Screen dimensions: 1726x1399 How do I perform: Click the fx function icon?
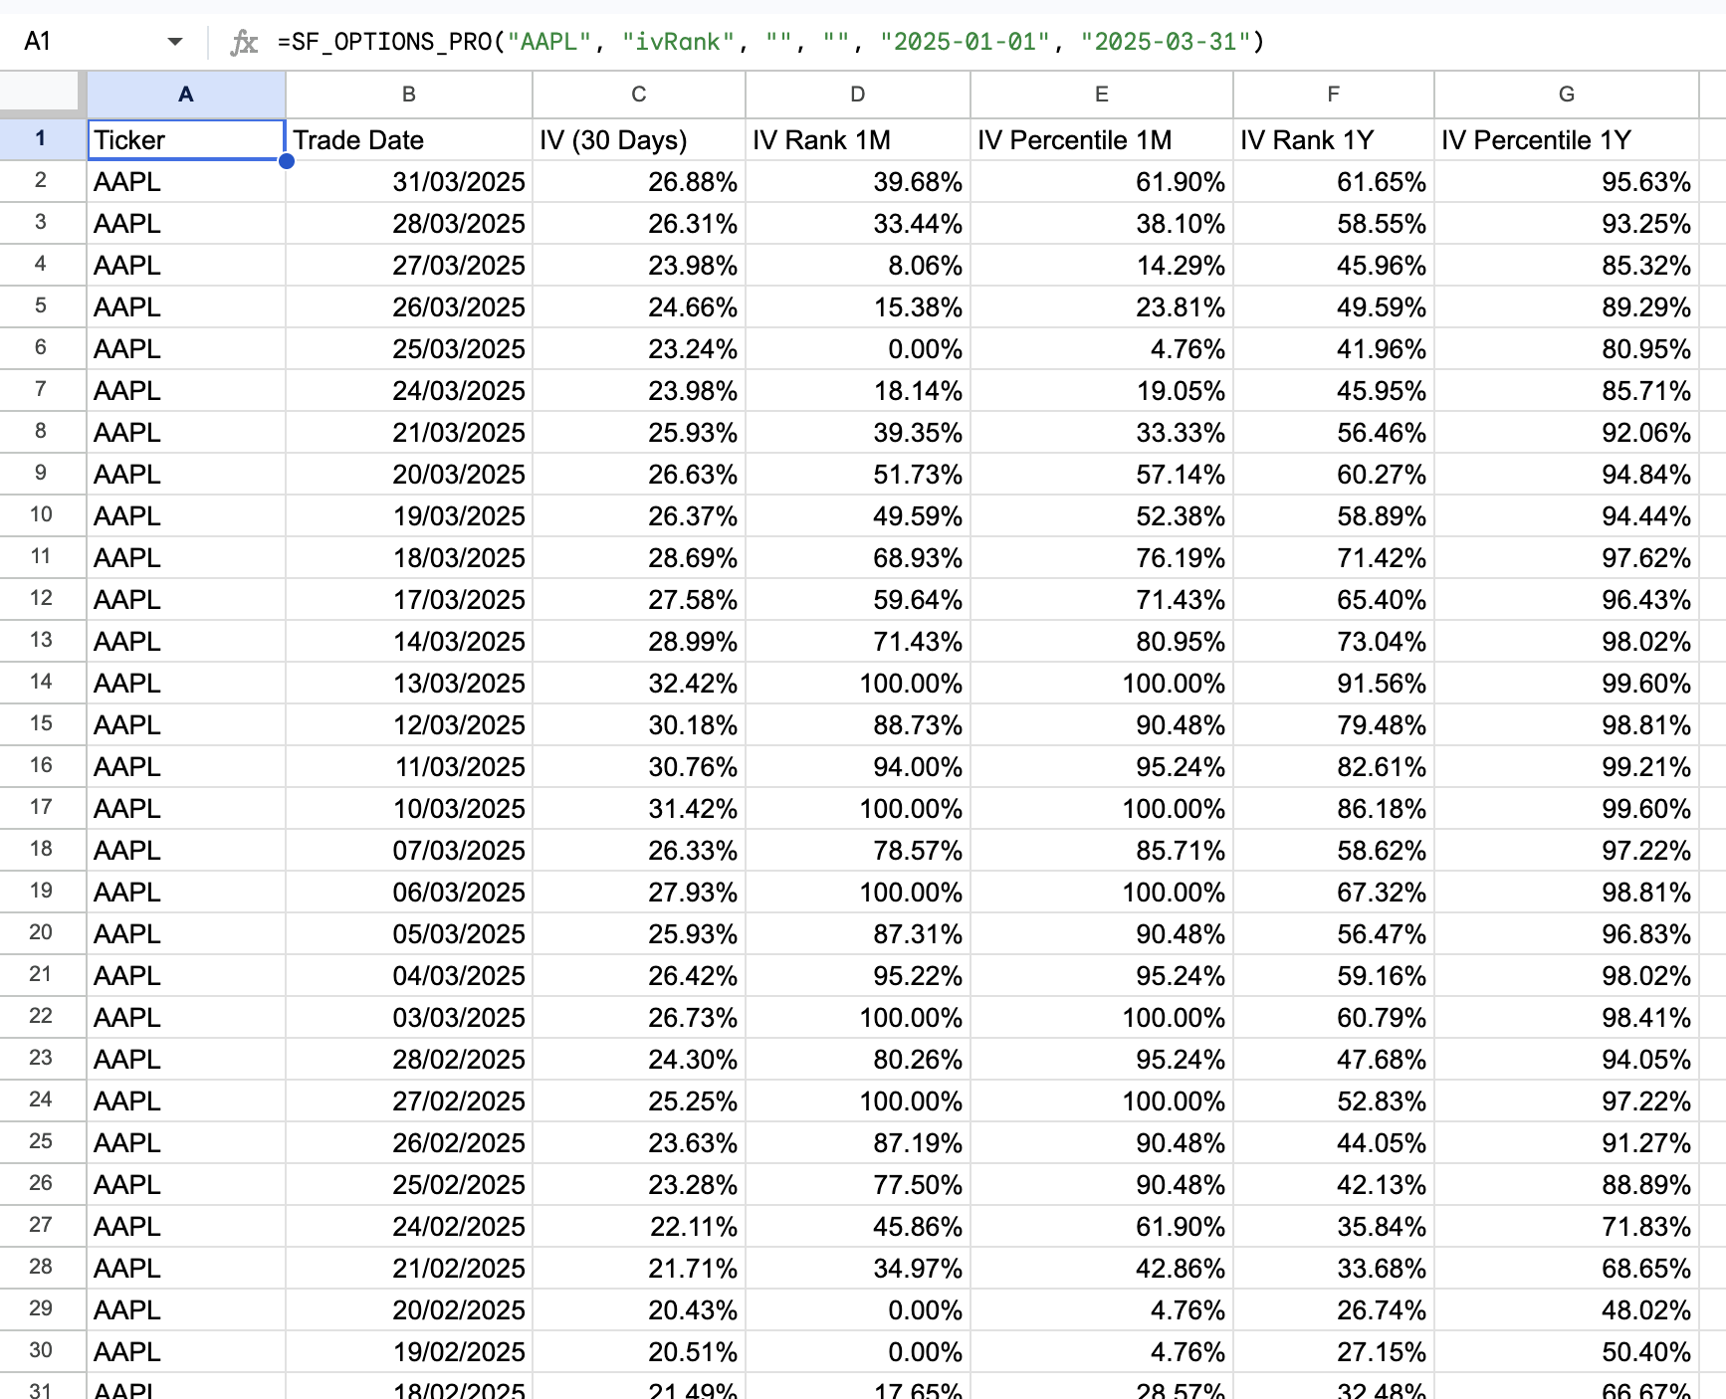[244, 42]
